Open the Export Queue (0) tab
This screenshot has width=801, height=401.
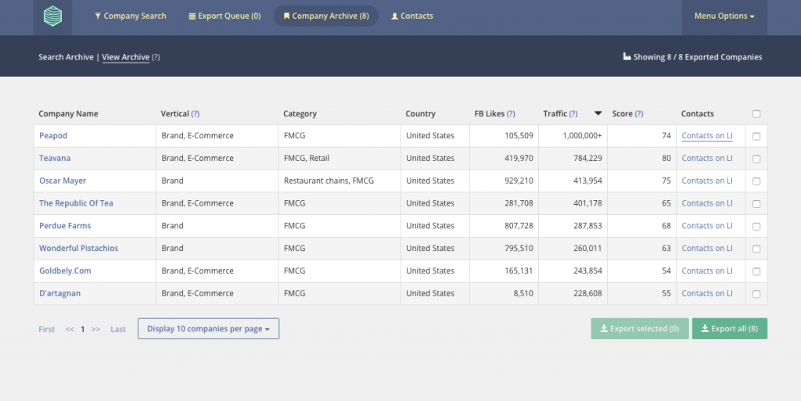(224, 16)
